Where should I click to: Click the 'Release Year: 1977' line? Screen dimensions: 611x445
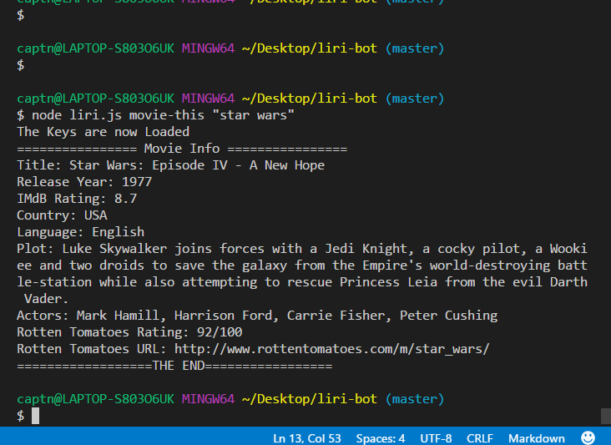[x=84, y=182]
